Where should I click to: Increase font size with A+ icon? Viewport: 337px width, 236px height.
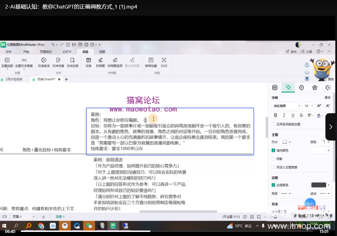(x=319, y=106)
